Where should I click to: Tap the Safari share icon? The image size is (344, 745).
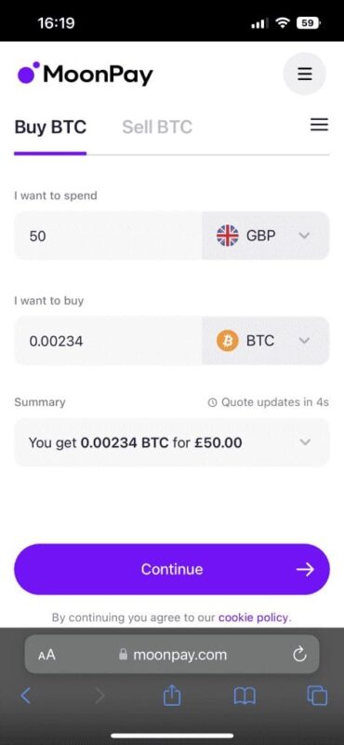(172, 697)
